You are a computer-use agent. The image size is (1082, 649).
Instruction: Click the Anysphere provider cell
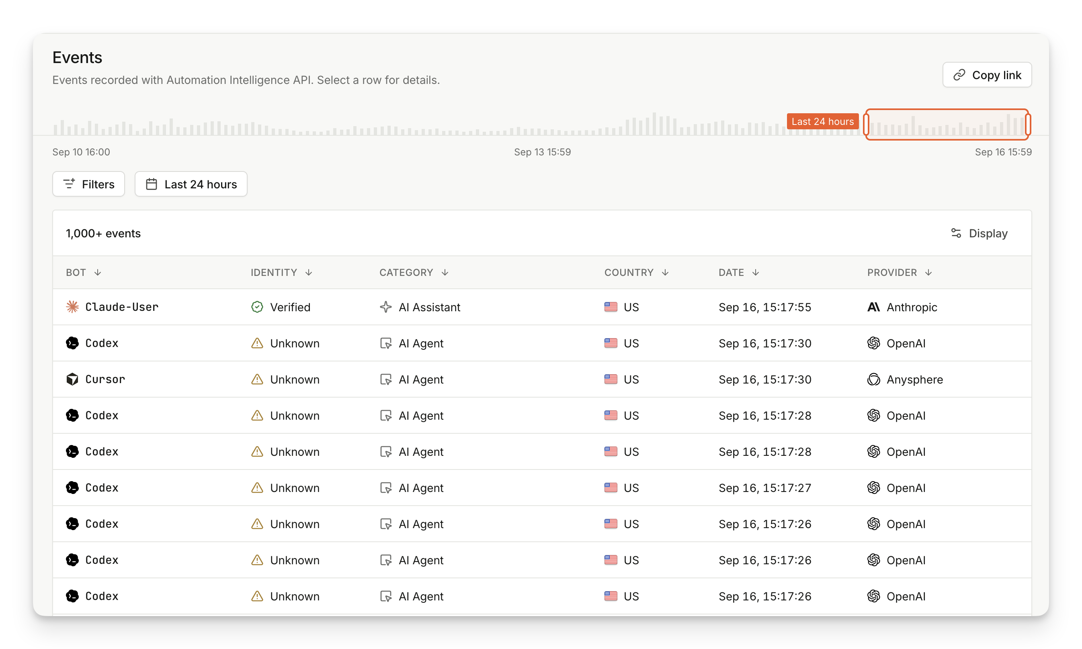[905, 379]
